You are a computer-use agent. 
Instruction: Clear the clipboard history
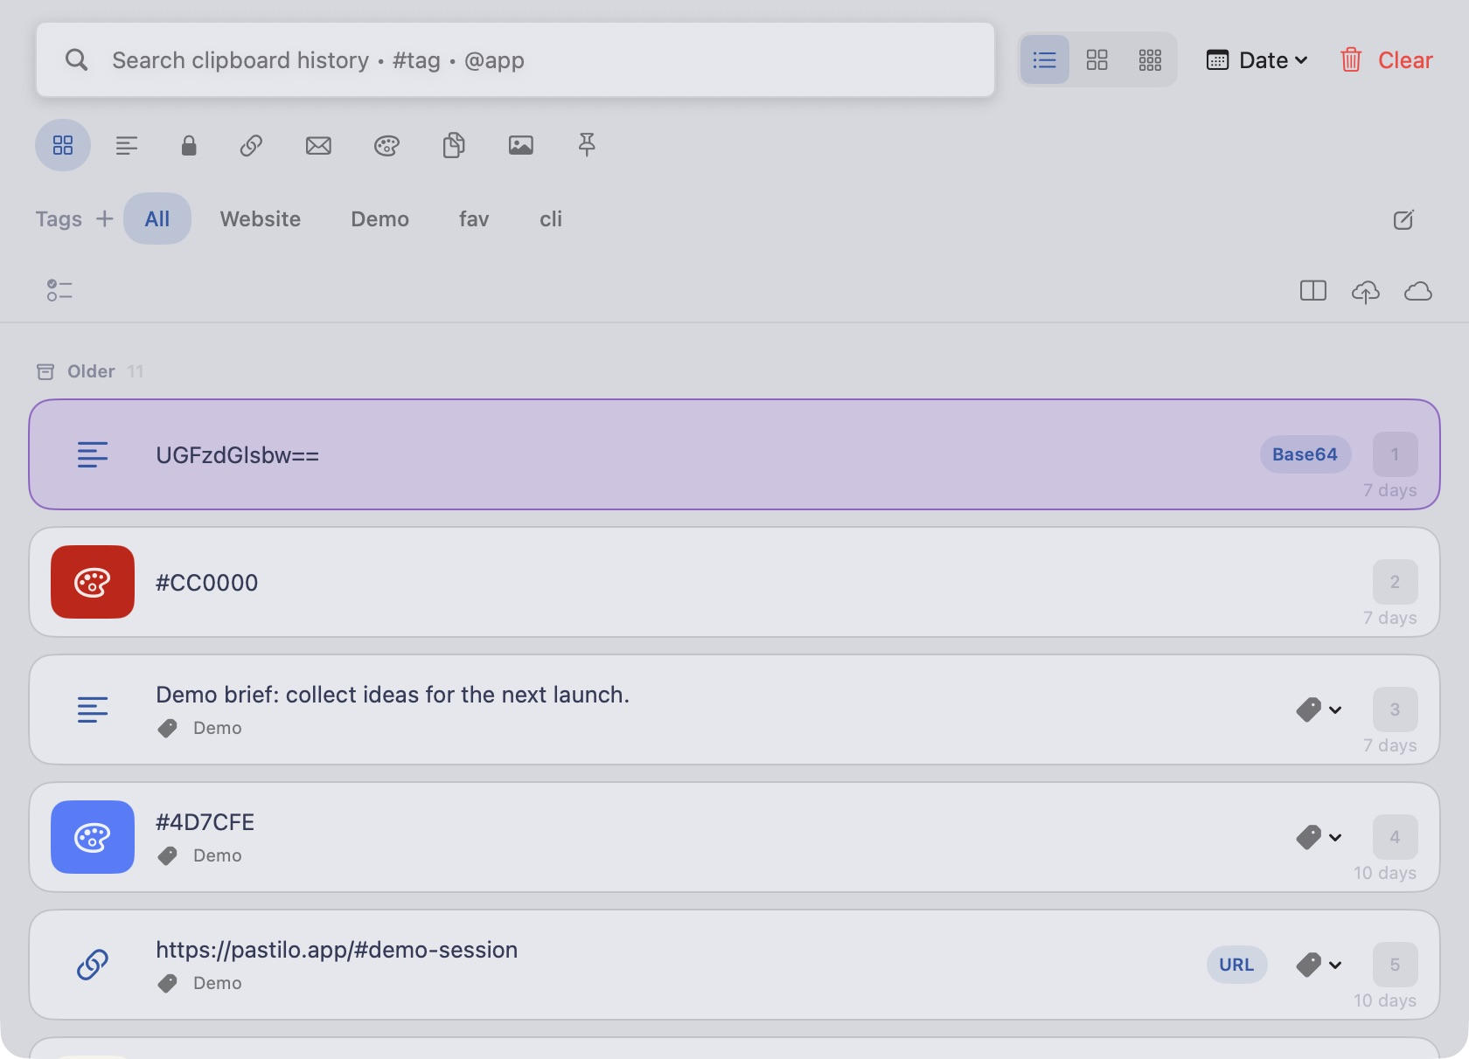click(x=1386, y=59)
